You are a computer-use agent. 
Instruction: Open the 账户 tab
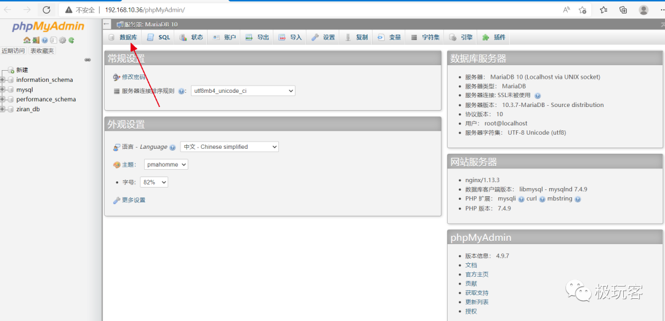tap(224, 38)
